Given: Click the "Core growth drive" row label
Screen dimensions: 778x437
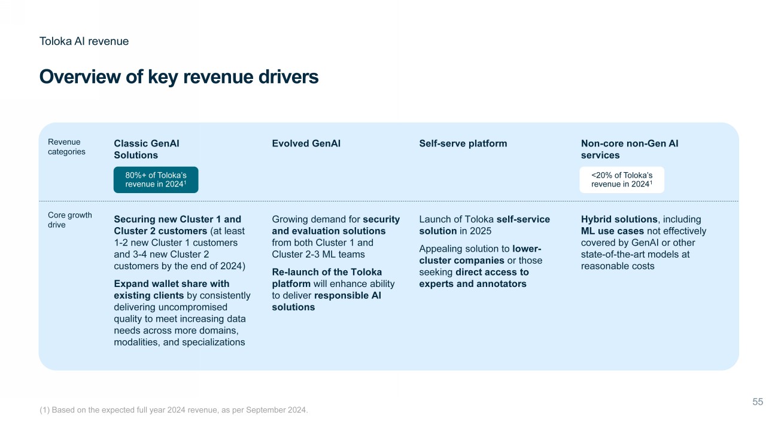Looking at the screenshot, I should click(x=70, y=219).
